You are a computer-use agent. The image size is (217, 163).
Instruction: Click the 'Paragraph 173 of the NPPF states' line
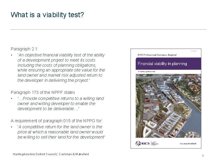point(43,92)
